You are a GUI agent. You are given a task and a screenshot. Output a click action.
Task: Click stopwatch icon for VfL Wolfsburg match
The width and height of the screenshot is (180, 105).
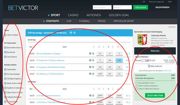93,74
